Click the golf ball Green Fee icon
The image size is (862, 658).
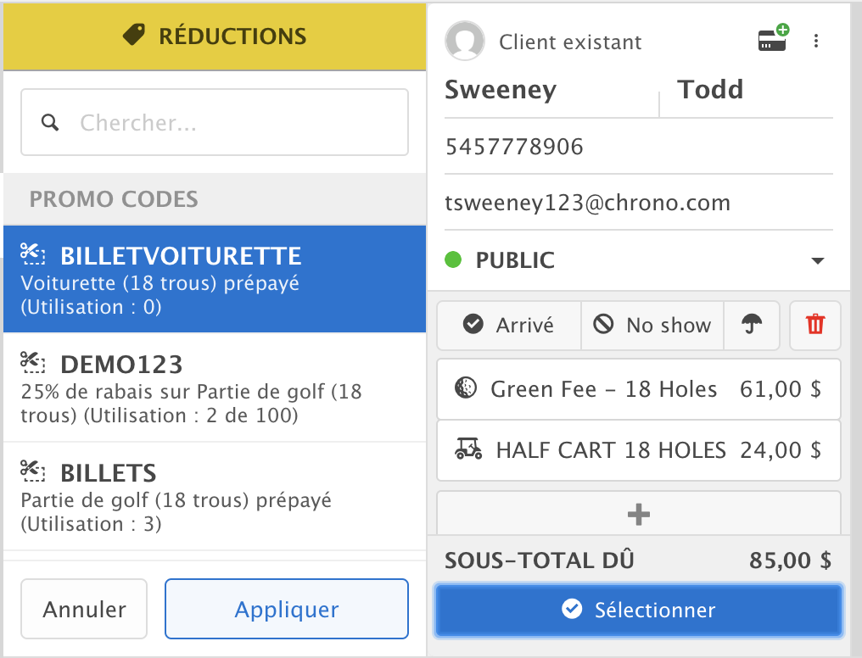466,389
